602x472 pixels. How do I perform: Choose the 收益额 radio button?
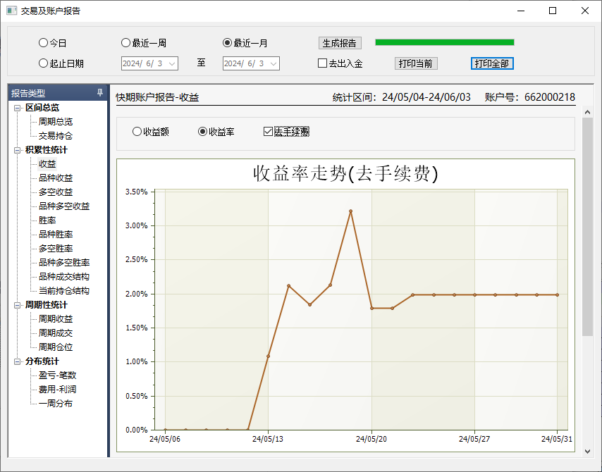click(137, 132)
